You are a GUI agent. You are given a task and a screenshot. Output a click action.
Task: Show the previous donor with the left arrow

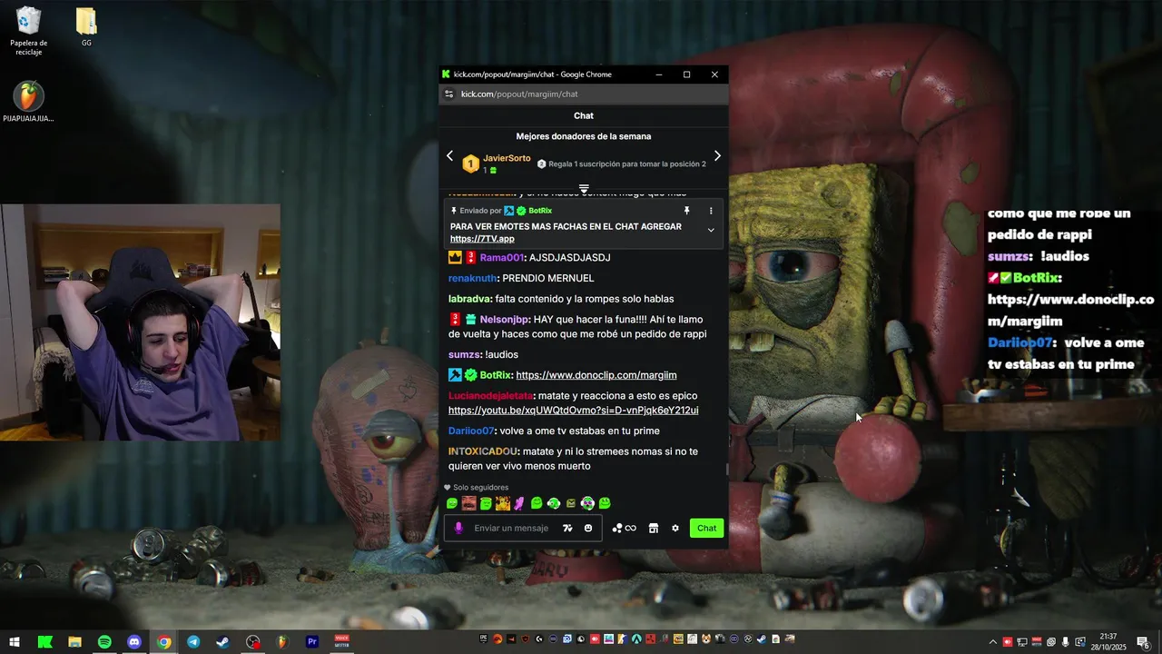click(x=449, y=156)
